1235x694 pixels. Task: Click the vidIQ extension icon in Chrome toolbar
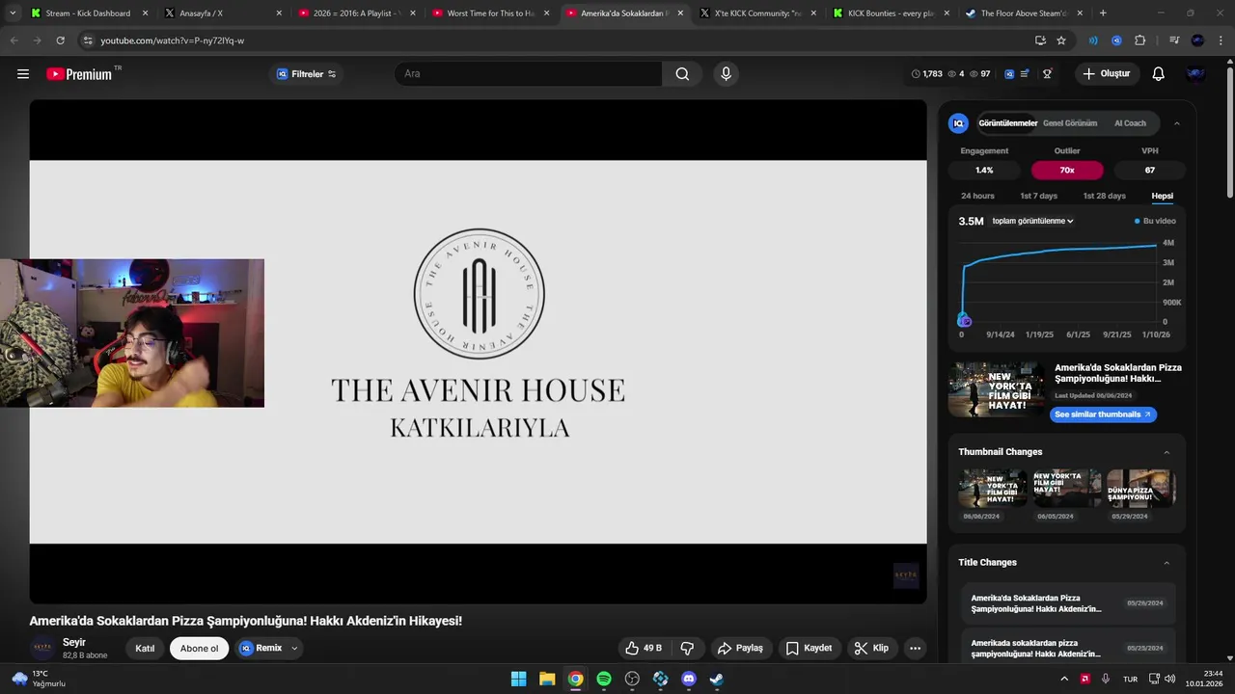1116,40
